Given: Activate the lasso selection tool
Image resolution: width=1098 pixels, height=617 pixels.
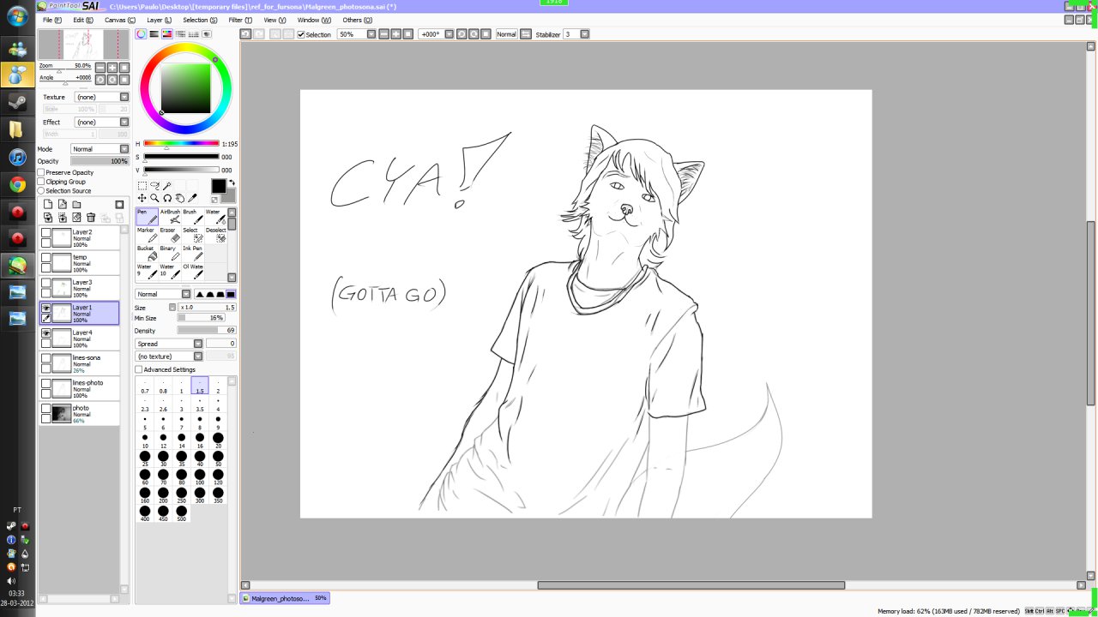Looking at the screenshot, I should click(154, 185).
